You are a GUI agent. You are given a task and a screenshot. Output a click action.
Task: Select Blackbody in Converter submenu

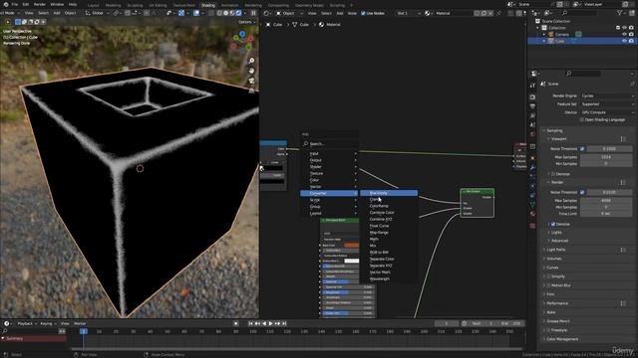pos(389,193)
